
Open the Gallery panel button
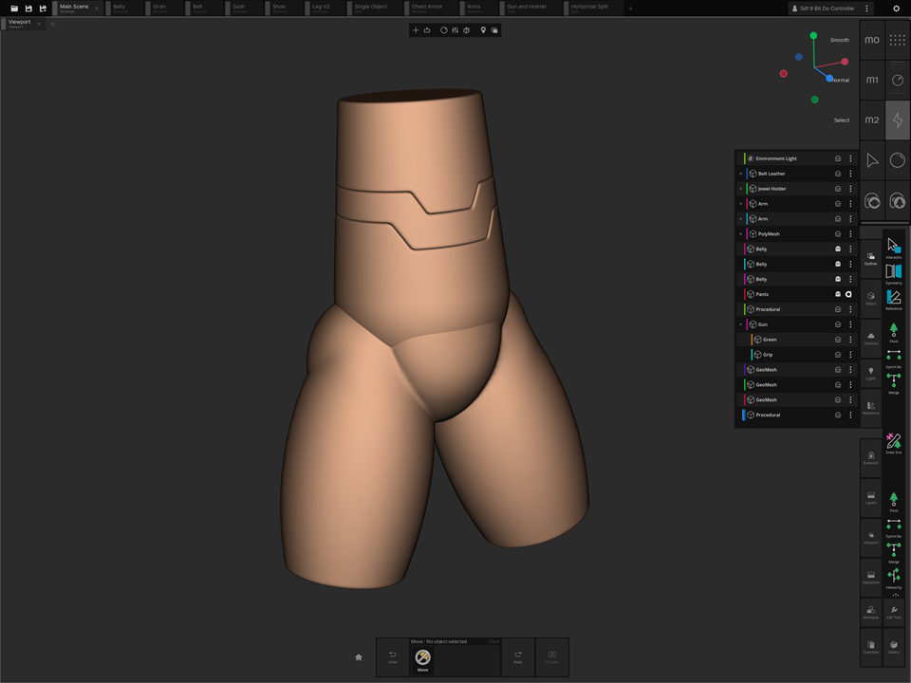click(894, 647)
